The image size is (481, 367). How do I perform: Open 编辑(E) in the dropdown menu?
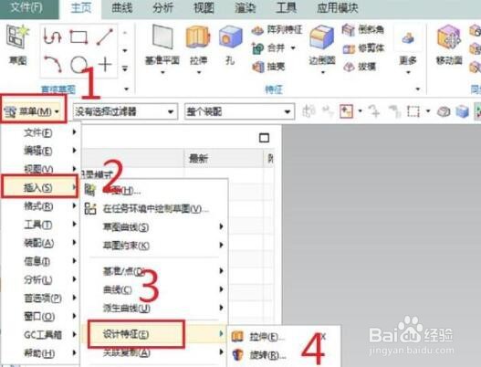pyautogui.click(x=40, y=151)
